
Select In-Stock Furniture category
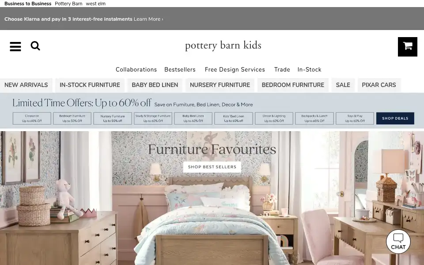90,85
